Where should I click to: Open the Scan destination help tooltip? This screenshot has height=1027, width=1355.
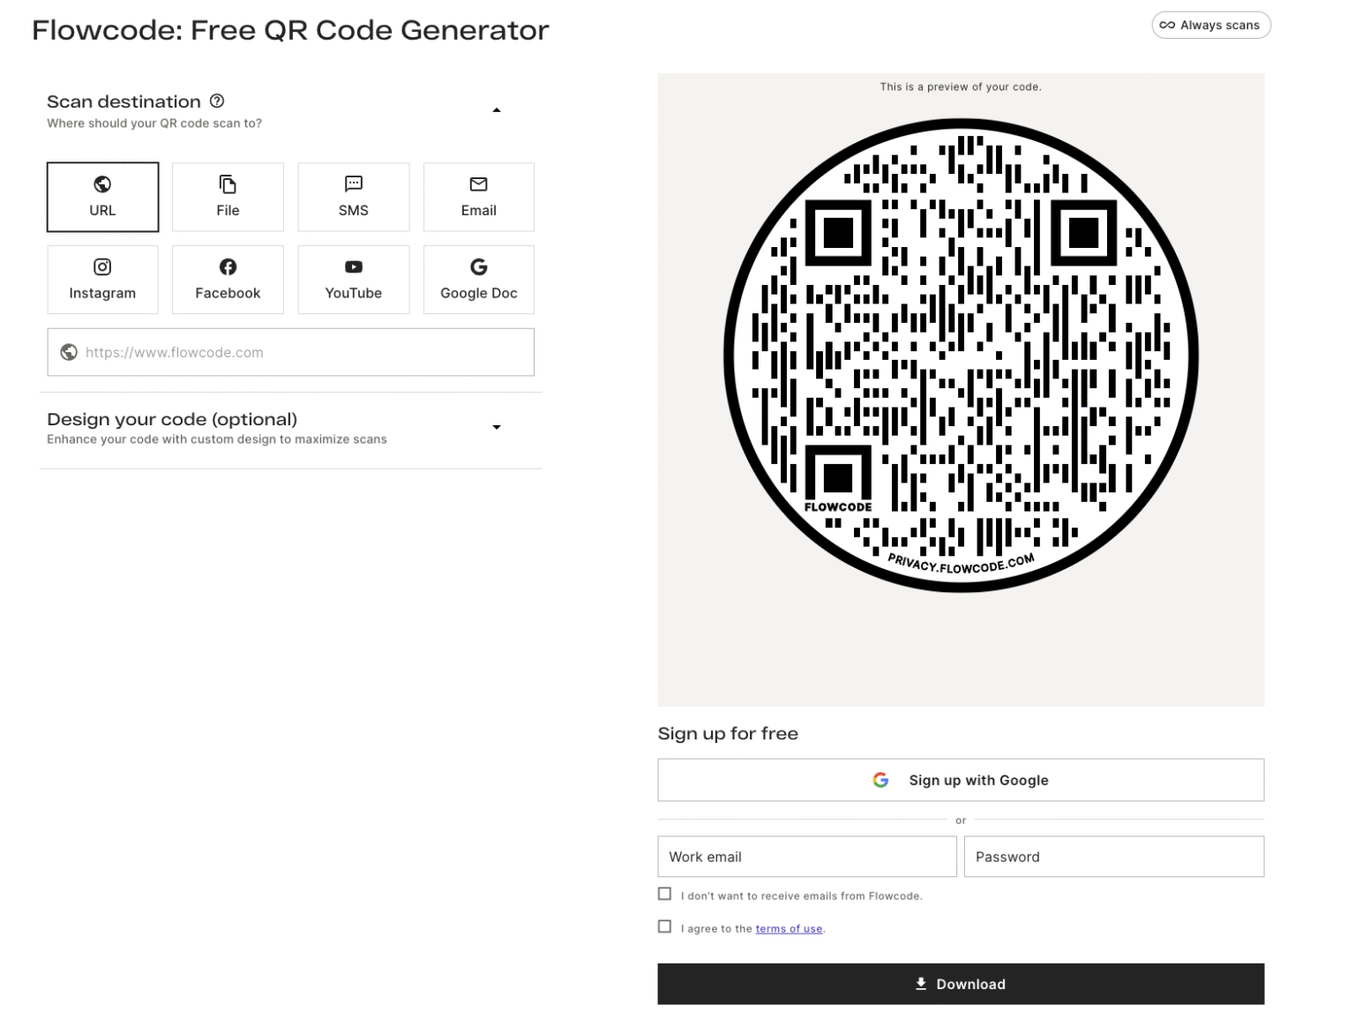218,101
